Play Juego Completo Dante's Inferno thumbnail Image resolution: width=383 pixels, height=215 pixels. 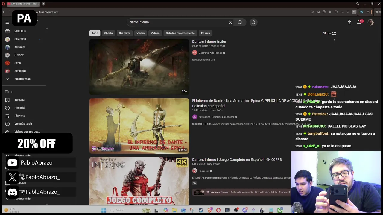point(139,181)
